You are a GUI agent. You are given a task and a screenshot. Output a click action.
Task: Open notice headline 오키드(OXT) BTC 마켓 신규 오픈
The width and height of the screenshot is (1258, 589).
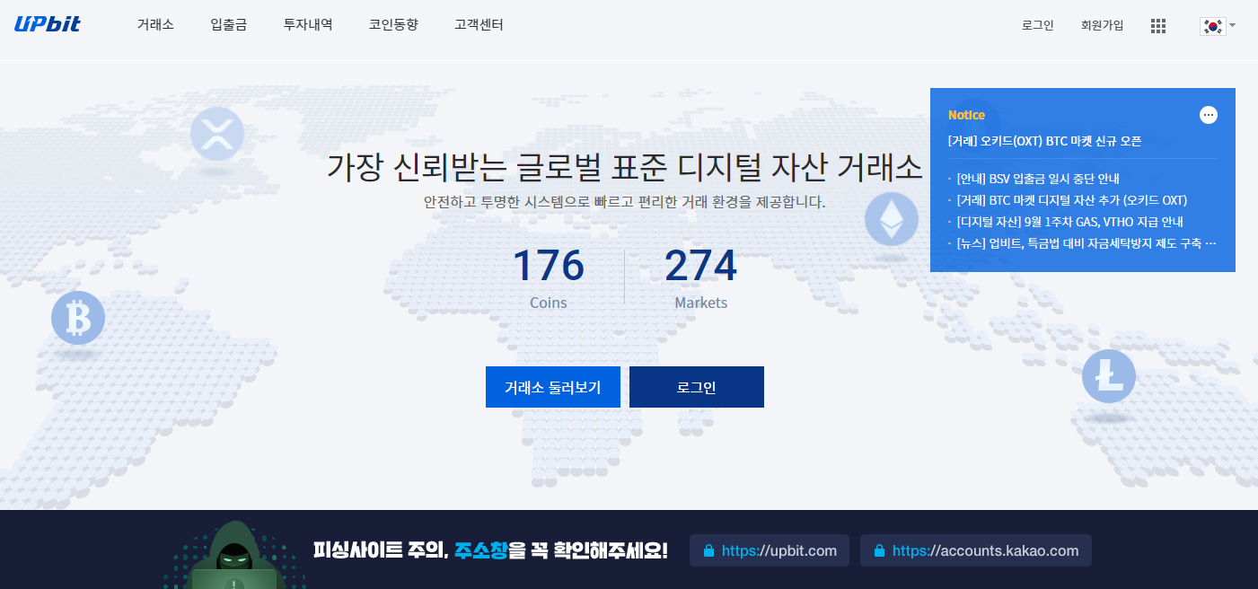coord(1044,141)
